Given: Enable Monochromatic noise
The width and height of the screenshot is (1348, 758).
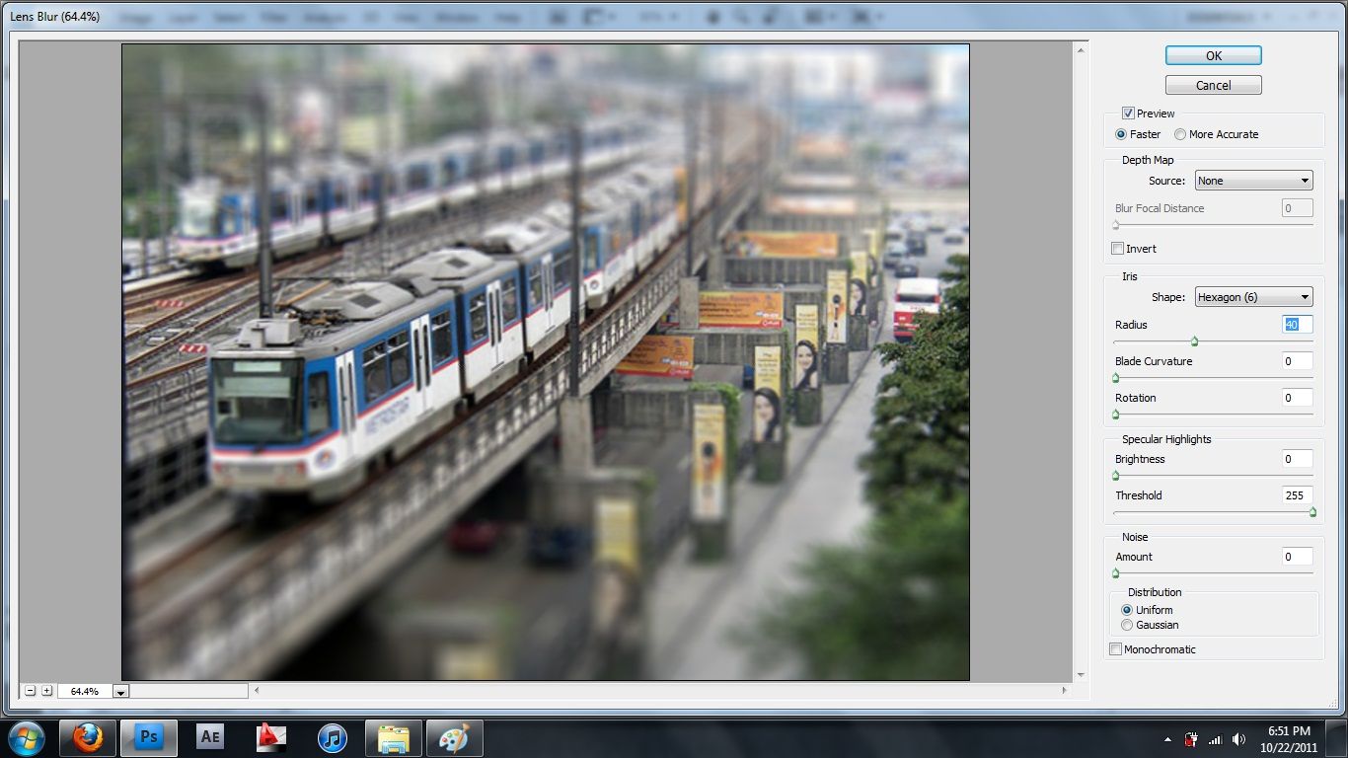Looking at the screenshot, I should [x=1116, y=648].
